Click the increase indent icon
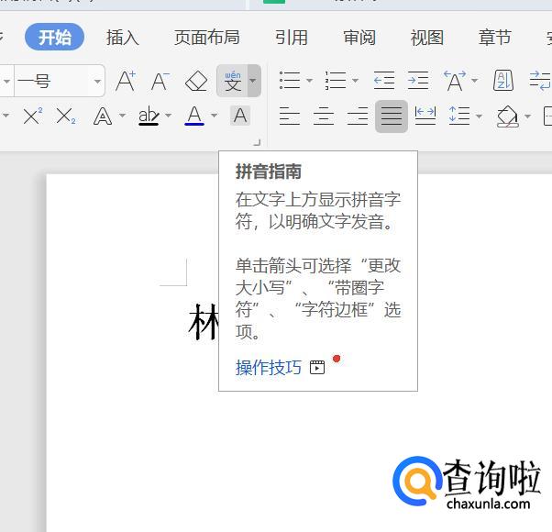 pyautogui.click(x=418, y=81)
